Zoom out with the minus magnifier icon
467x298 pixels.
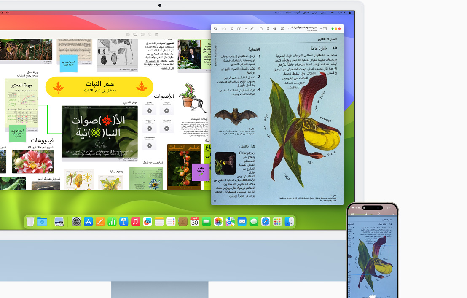[275, 29]
